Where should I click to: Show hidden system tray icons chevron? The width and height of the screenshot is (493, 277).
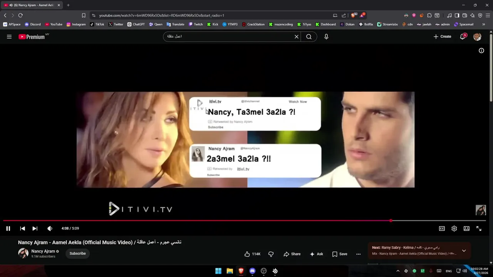tap(398, 271)
